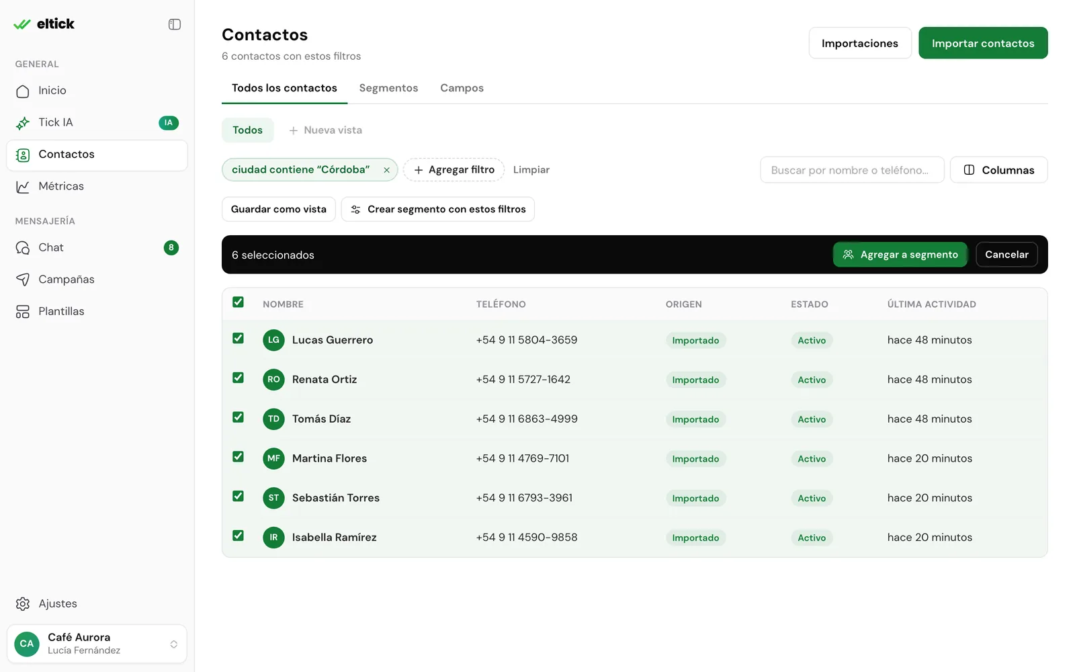1075x672 pixels.
Task: Click the Importar contactos button
Action: coord(983,43)
